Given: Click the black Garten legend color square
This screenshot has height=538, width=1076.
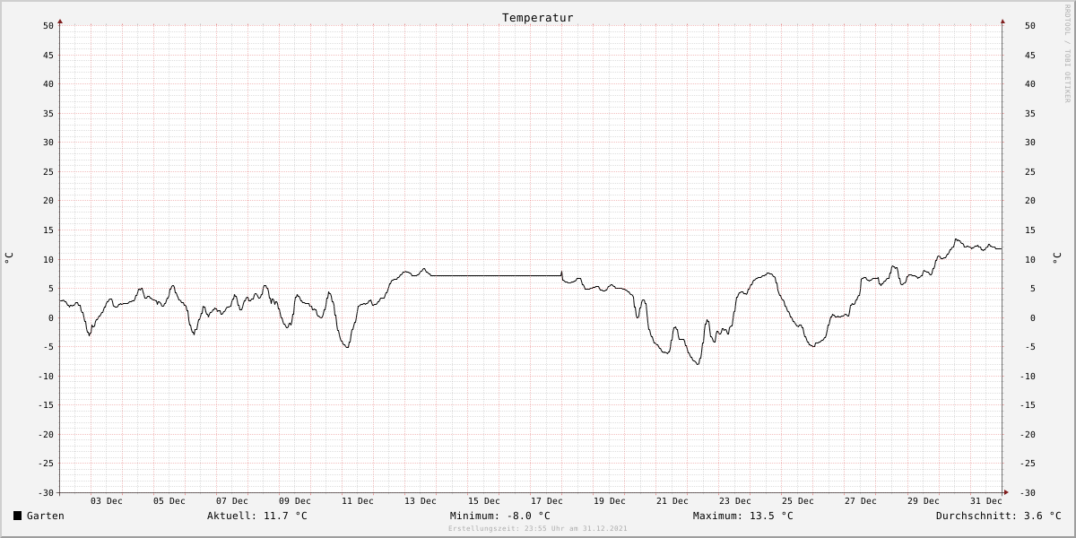Looking at the screenshot, I should pos(17,516).
